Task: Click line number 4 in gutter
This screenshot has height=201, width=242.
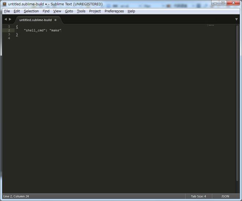Action: click(x=9, y=38)
